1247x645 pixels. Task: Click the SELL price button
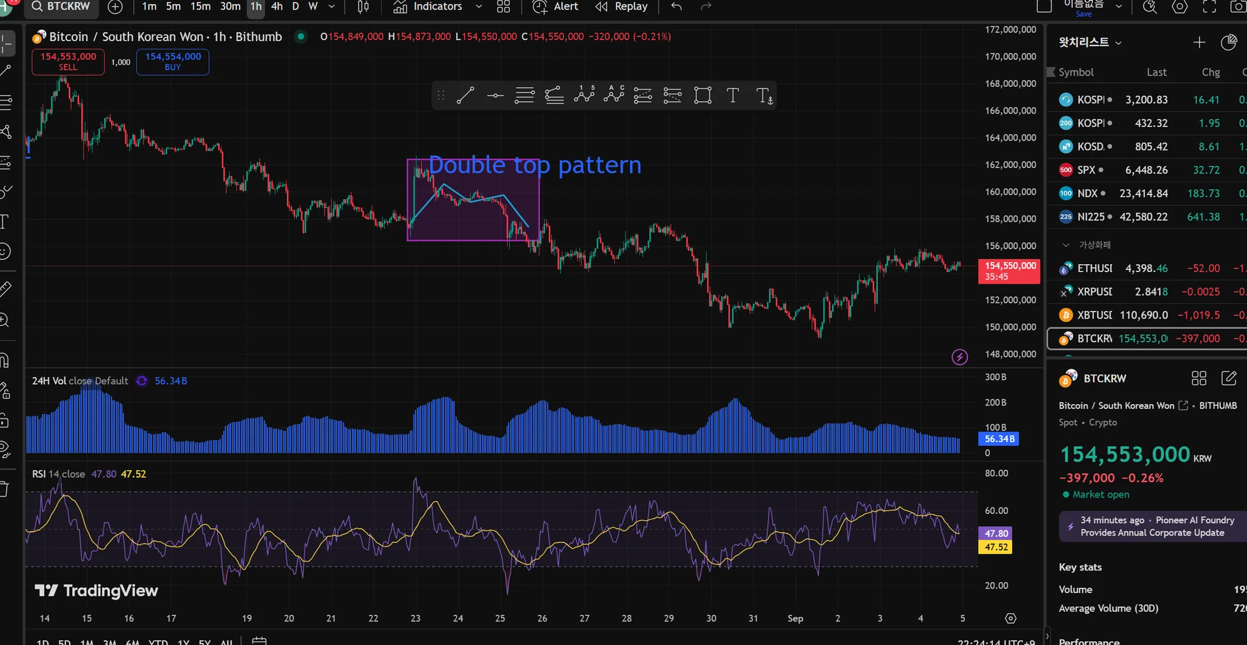68,62
